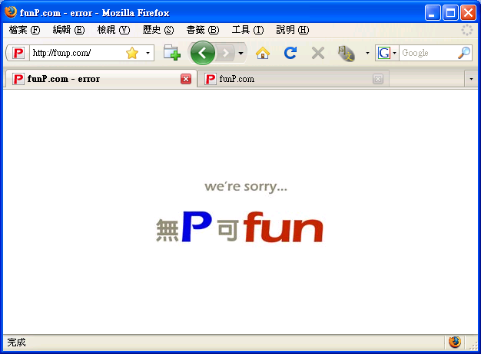The image size is (481, 354).
Task: Click the grayed forward arrow button
Action: [226, 53]
